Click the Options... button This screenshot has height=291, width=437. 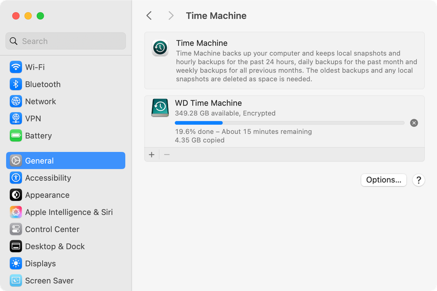coord(384,180)
